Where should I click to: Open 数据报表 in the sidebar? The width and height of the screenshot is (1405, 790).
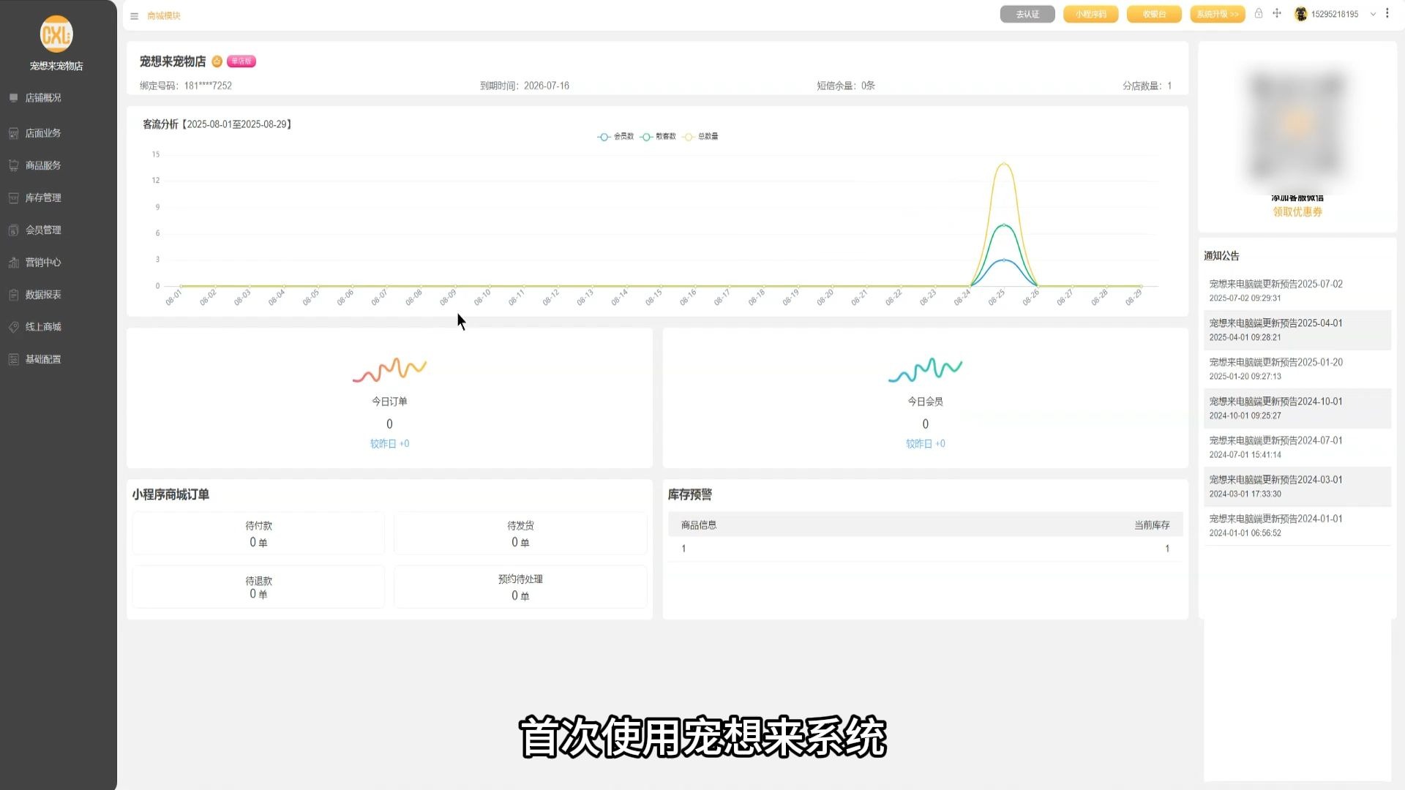(x=43, y=295)
